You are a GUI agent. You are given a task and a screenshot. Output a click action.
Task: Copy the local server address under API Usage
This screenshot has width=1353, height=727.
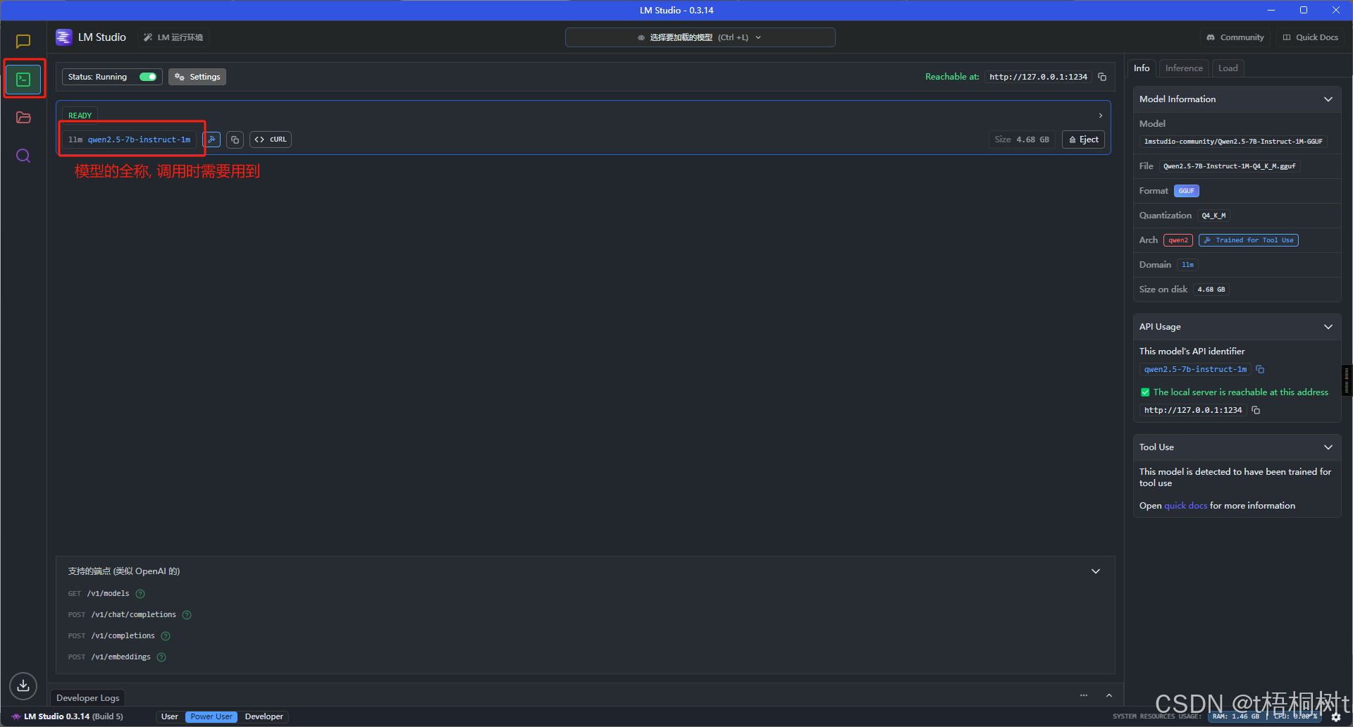pos(1256,410)
